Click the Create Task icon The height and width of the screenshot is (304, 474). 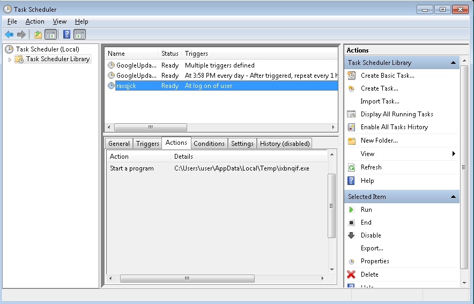tap(351, 88)
